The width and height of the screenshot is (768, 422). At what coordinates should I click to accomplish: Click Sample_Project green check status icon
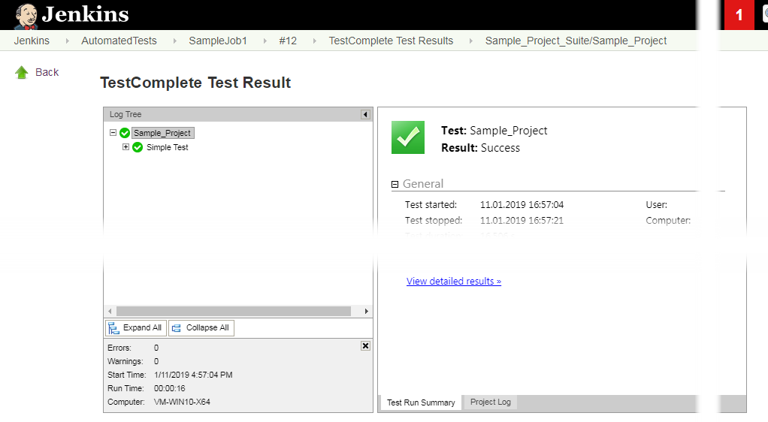pos(125,133)
